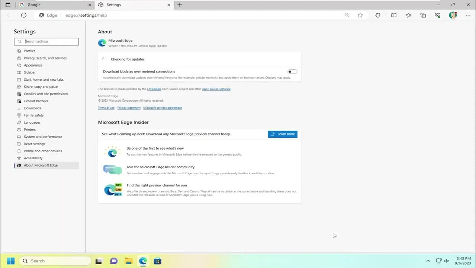Close the Settings tab
476x268 pixels.
point(168,5)
